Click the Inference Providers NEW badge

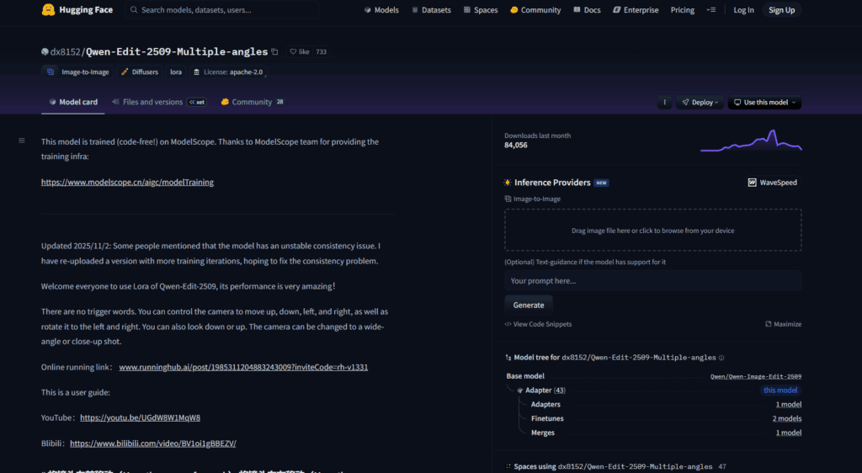tap(601, 183)
